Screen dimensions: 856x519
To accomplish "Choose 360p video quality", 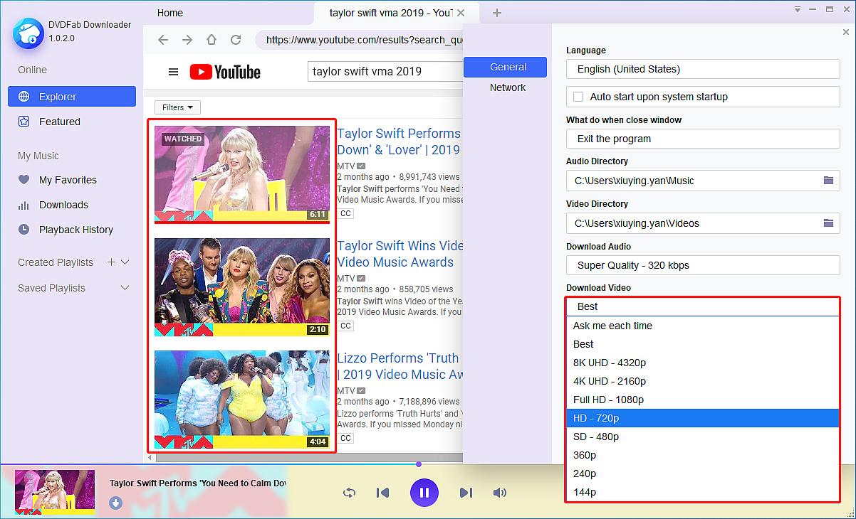I will click(x=703, y=455).
